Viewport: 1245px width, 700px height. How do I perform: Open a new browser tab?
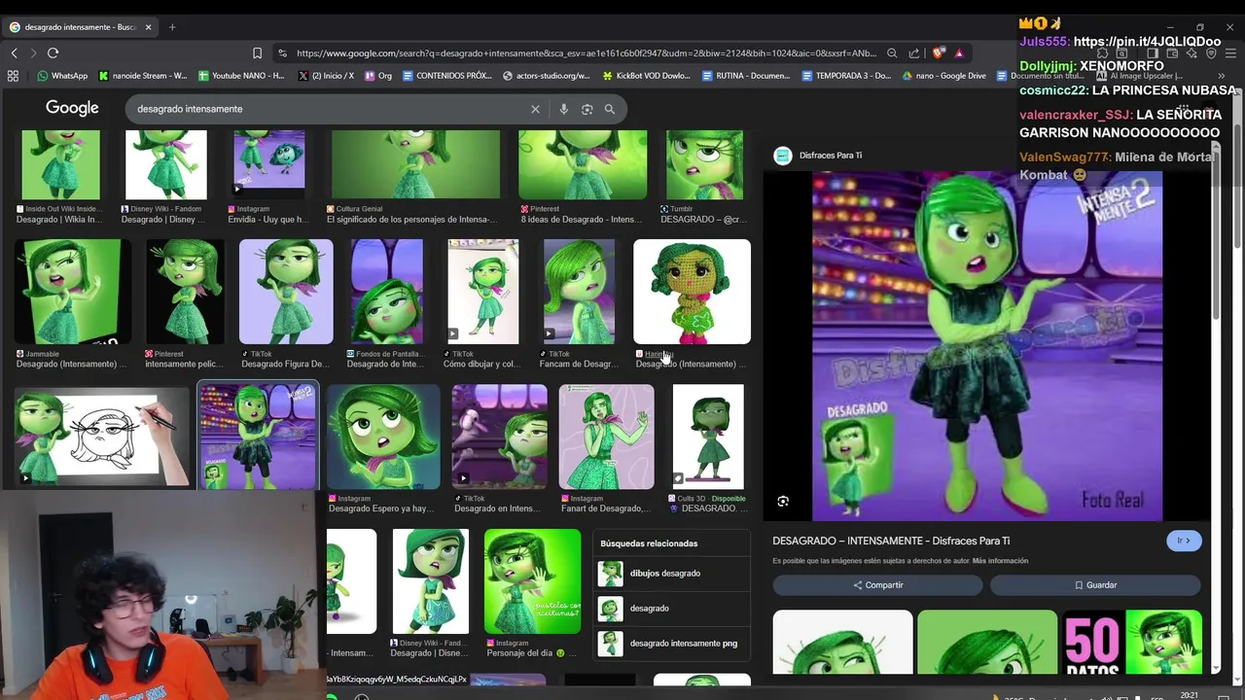[x=172, y=27]
